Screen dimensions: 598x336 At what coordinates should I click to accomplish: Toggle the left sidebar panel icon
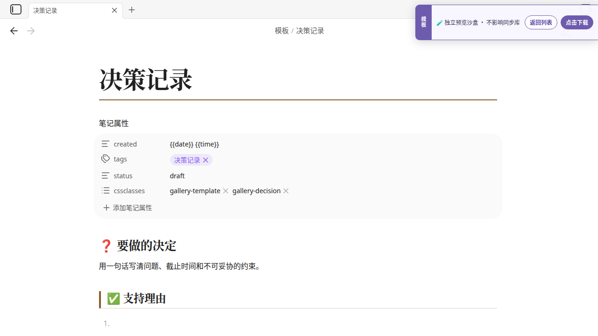point(16,9)
